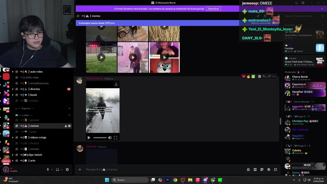Open the musica channel
This screenshot has height=184, width=327.
coord(42,143)
